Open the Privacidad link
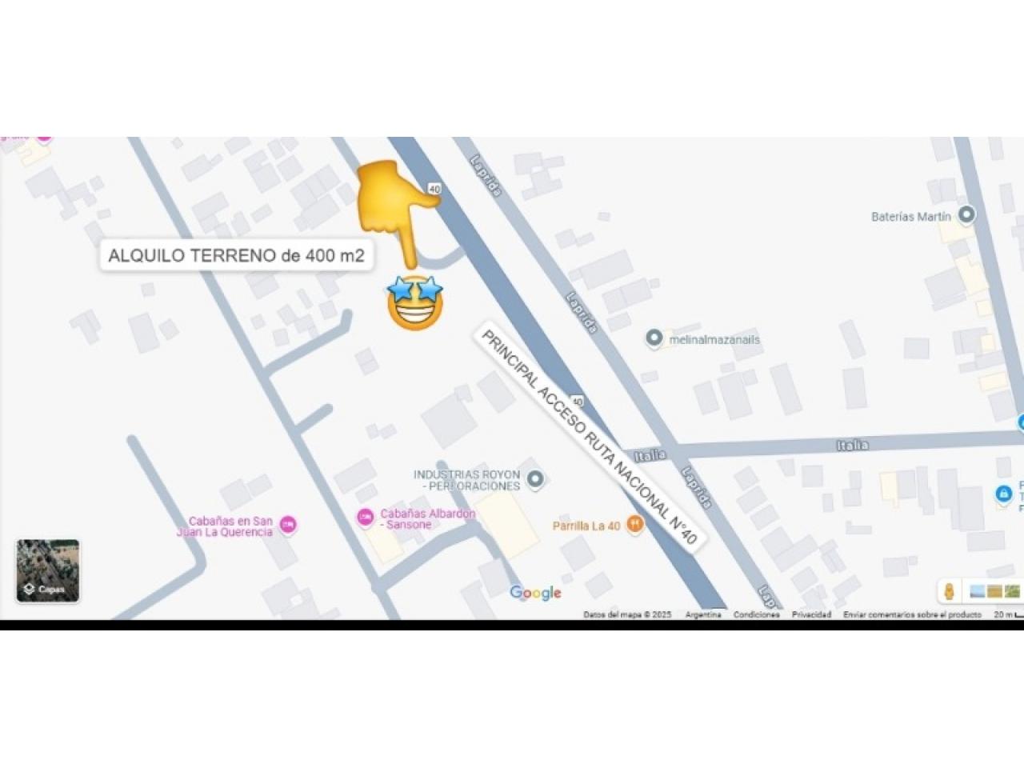Viewport: 1024px width, 768px height. [811, 614]
